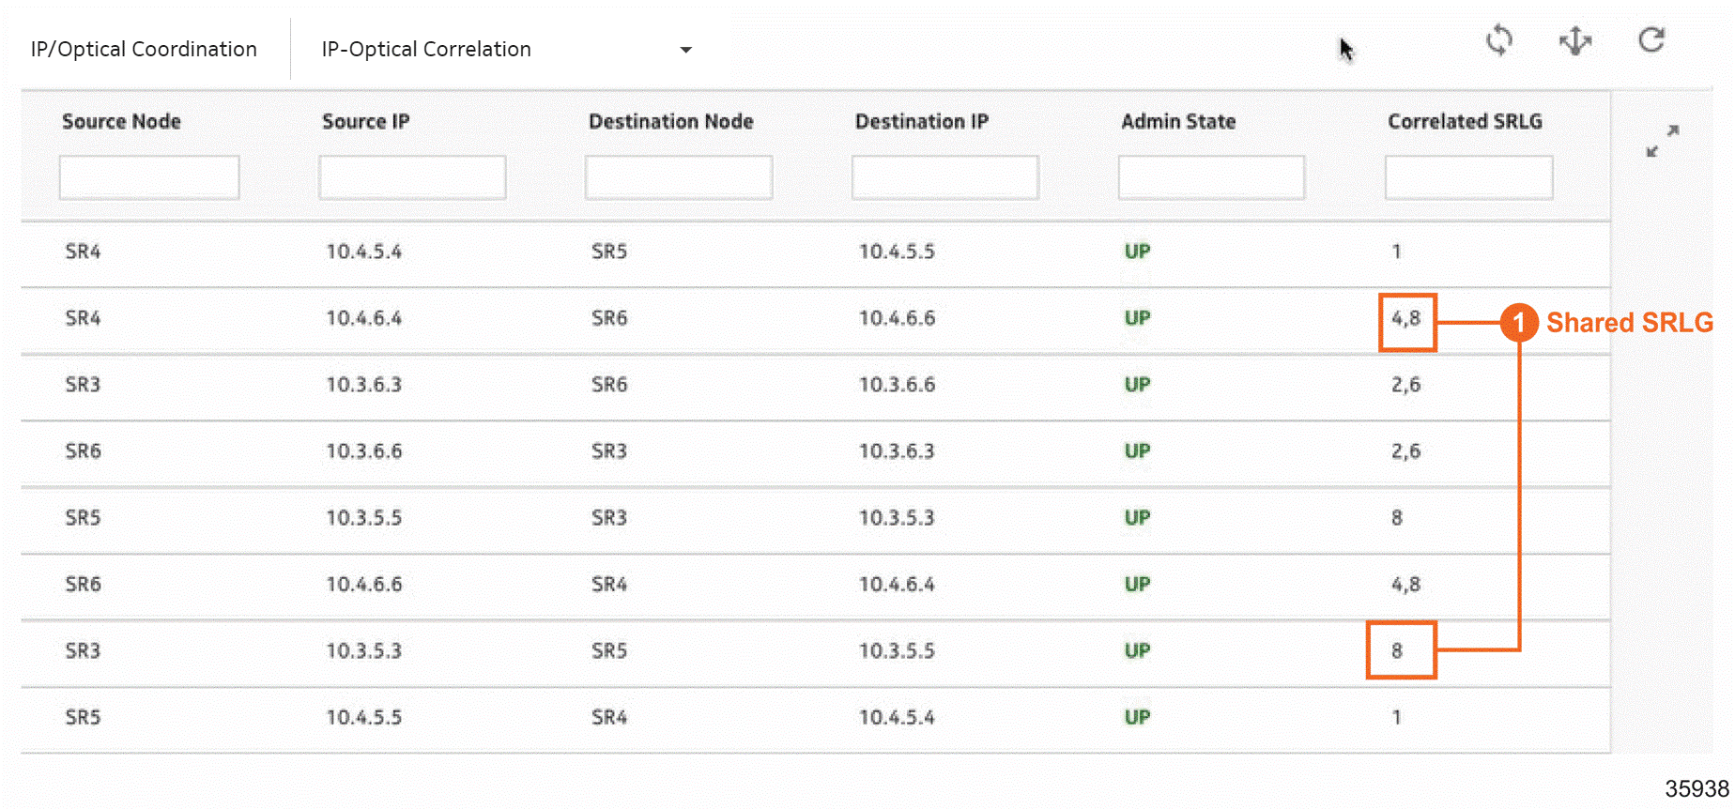
Task: Focus the Admin State filter box
Action: click(1211, 177)
